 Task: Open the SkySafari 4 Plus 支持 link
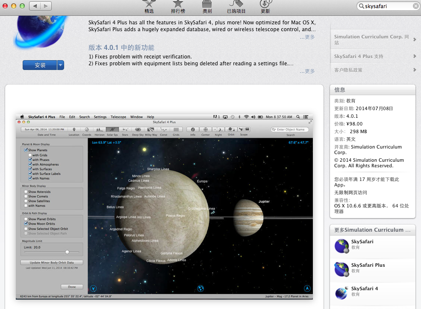pos(373,56)
